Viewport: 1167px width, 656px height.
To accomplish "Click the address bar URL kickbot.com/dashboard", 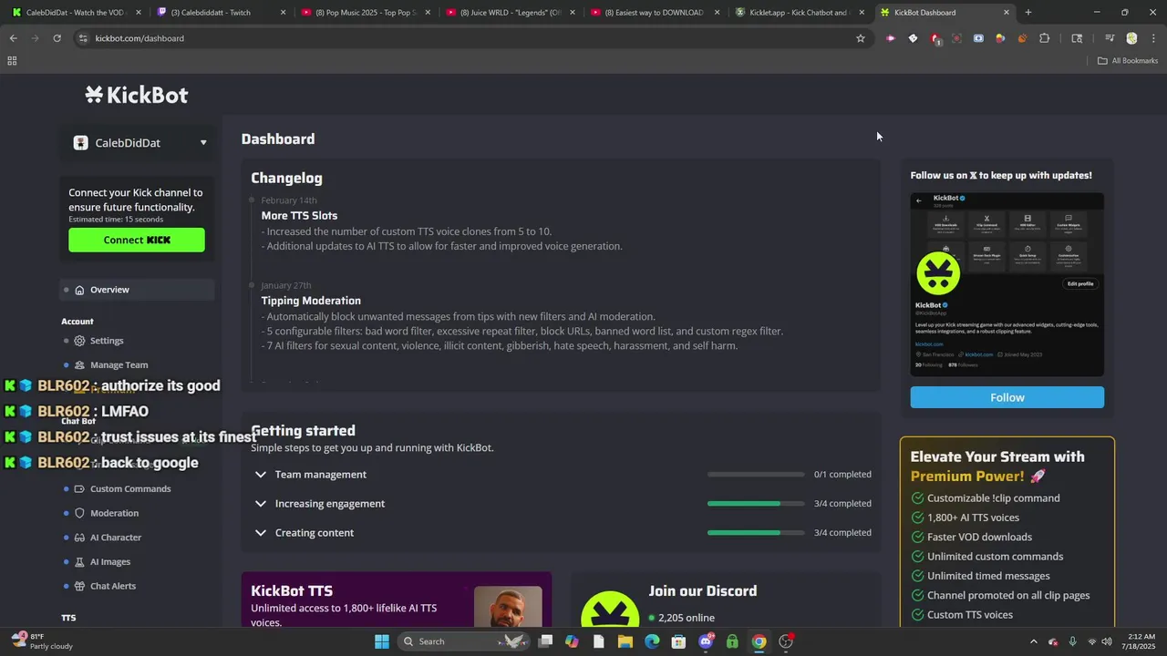I will [139, 38].
